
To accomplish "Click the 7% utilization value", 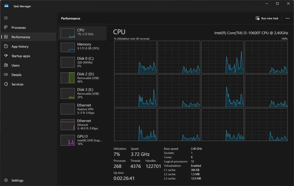I will click(117, 154).
